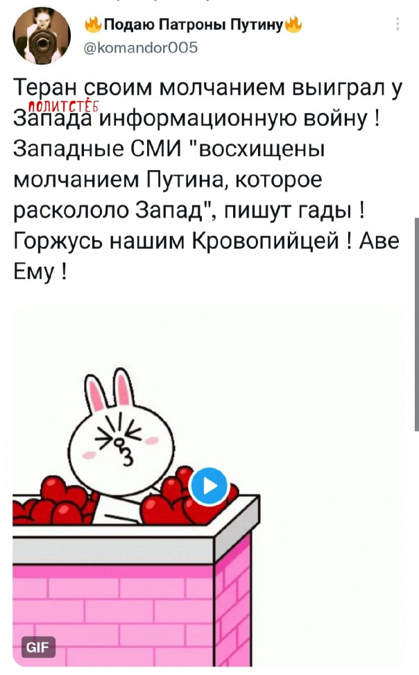Click the closing phrase Аве Ему
Image resolution: width=419 pixels, height=675 pixels.
pyautogui.click(x=207, y=256)
